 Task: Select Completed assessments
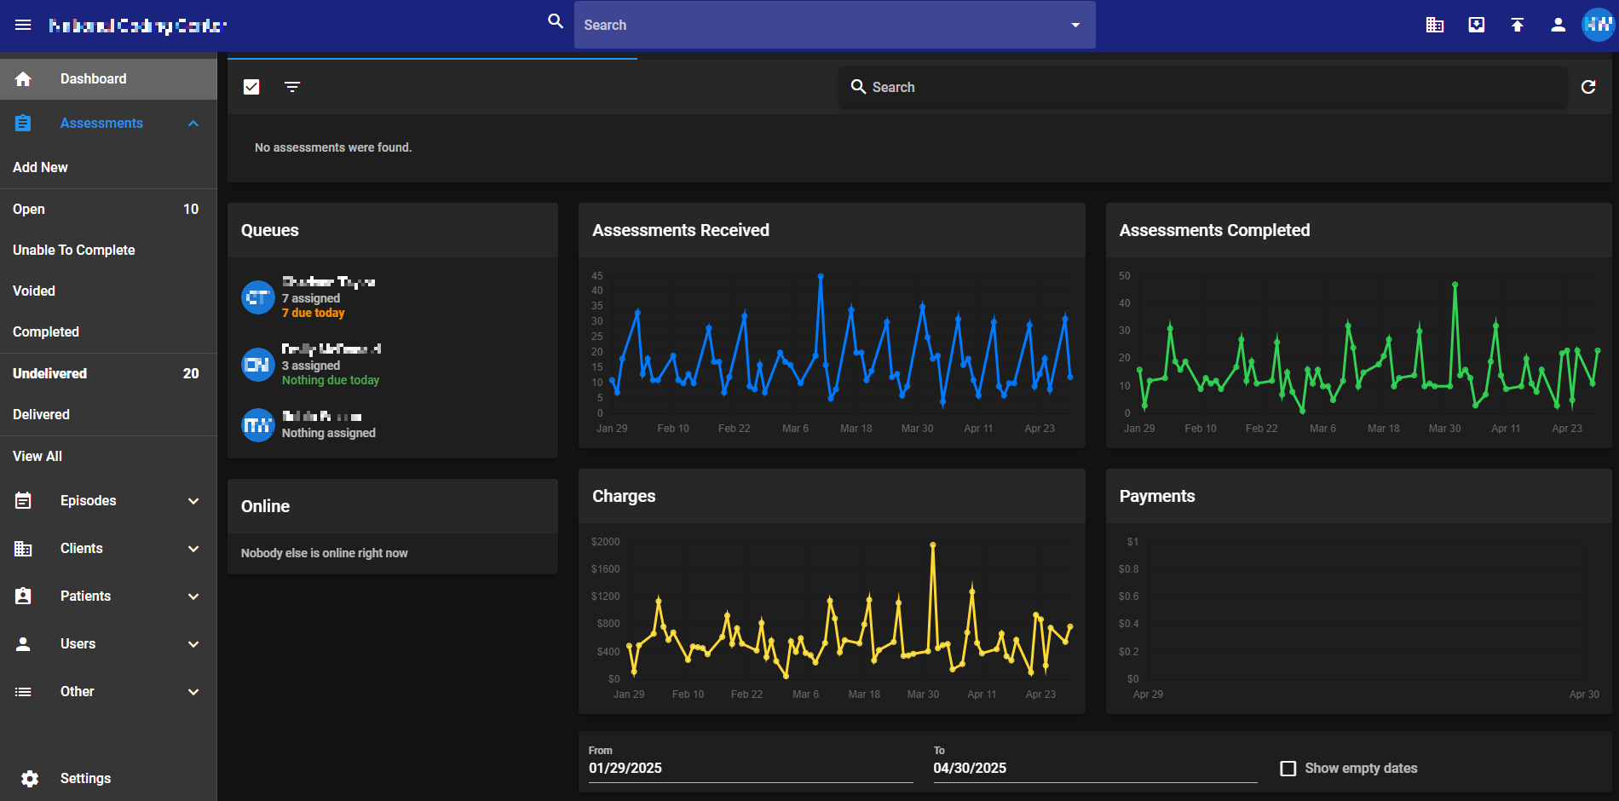tap(108, 332)
